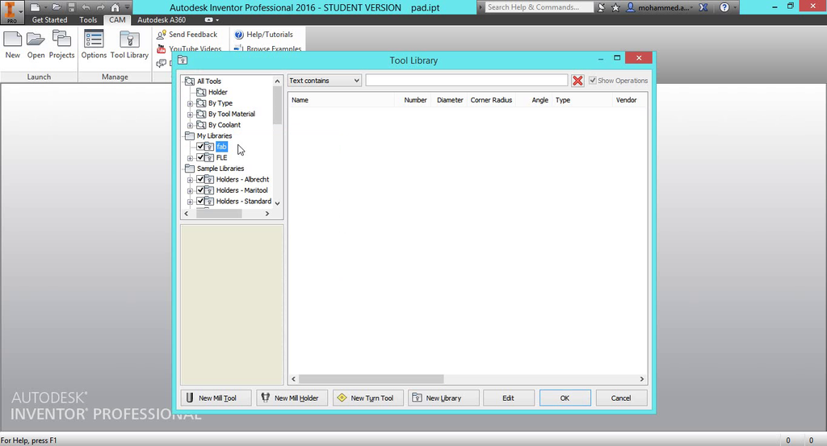Click the New Library button

[x=443, y=398]
